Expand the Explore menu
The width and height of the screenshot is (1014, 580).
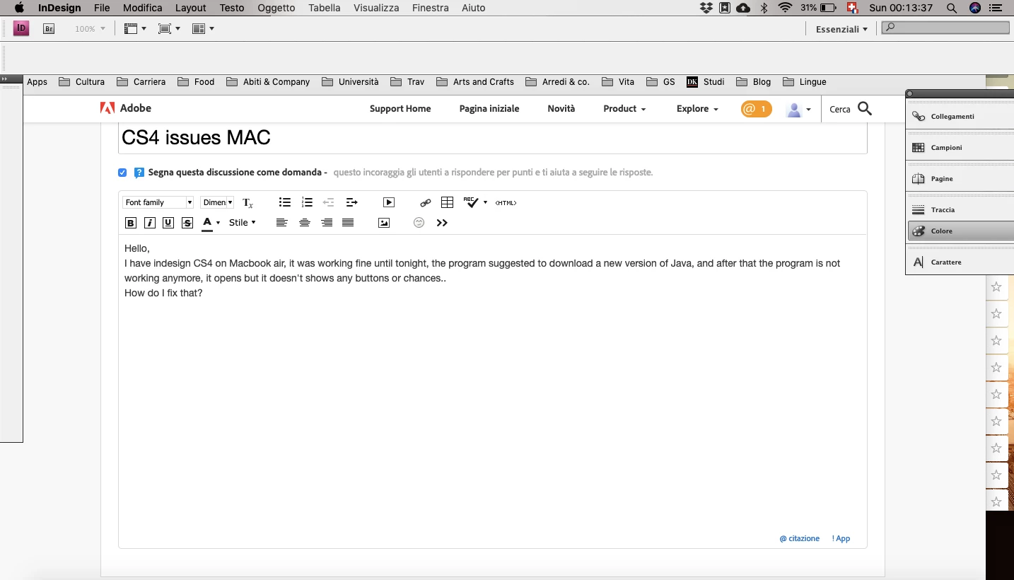(697, 109)
